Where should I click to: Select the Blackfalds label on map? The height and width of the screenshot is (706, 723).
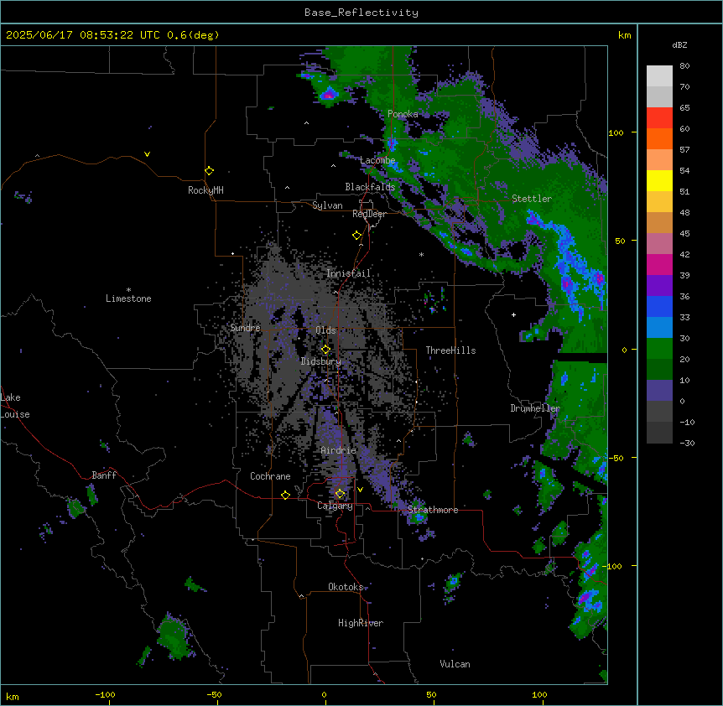[x=370, y=187]
